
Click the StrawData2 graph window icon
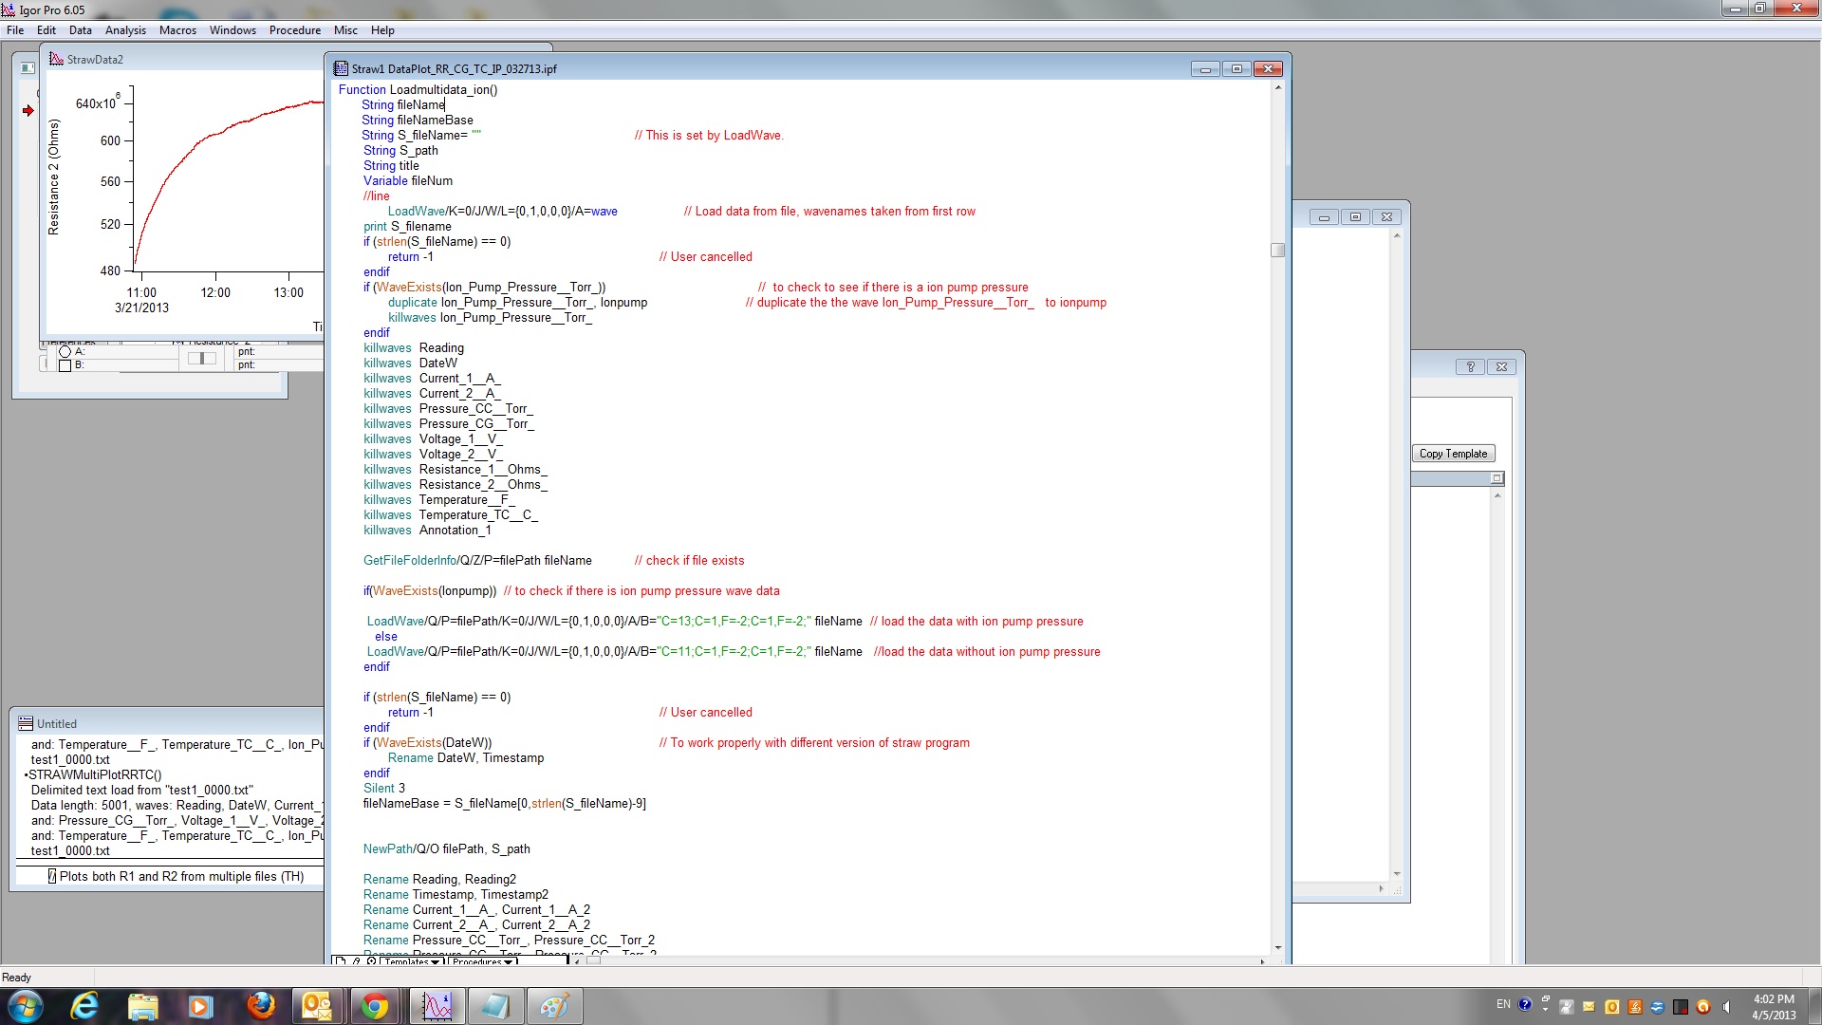click(56, 59)
